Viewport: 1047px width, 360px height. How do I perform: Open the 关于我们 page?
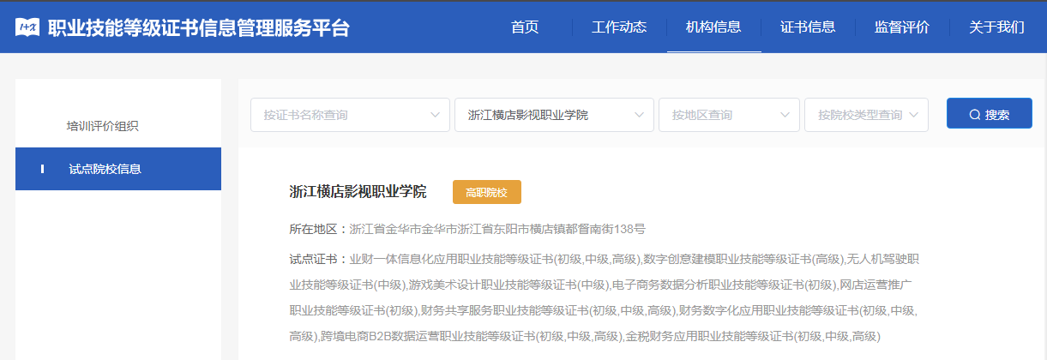[x=996, y=27]
